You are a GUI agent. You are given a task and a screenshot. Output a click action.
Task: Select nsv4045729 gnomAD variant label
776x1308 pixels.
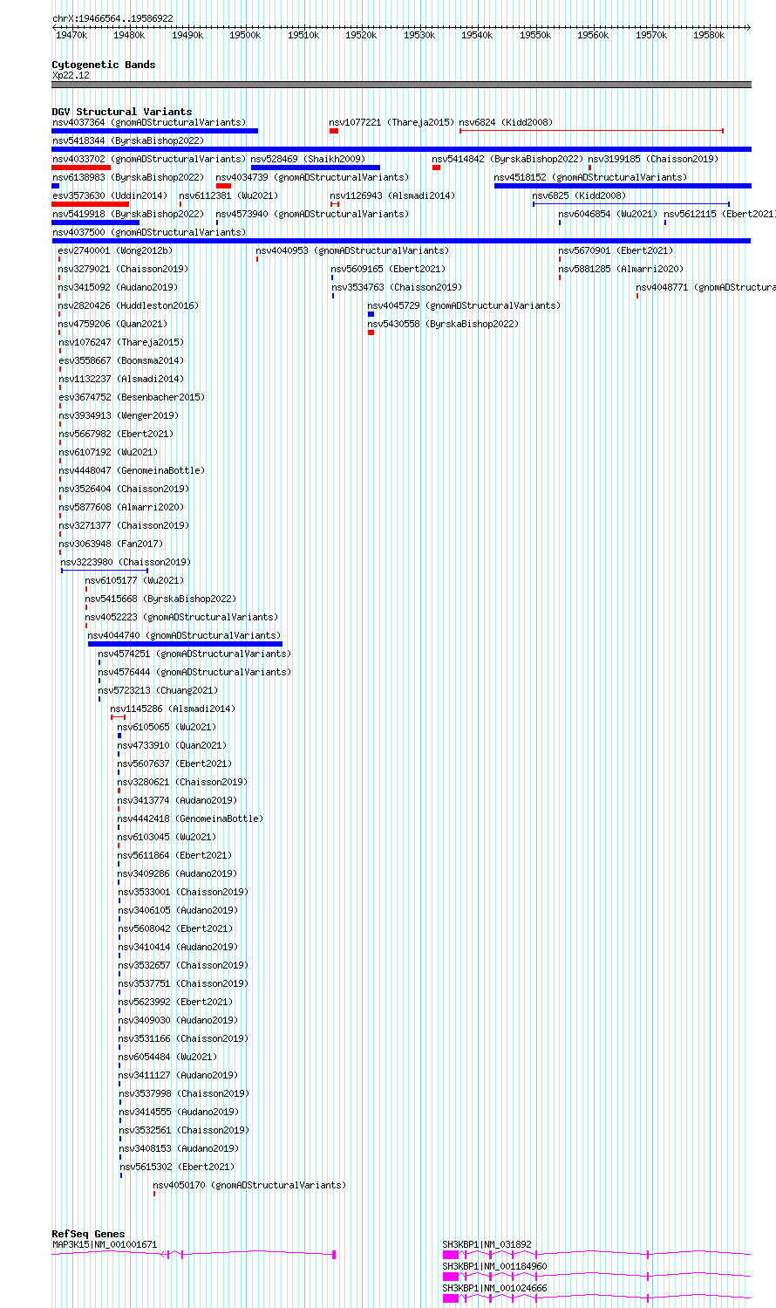click(464, 306)
